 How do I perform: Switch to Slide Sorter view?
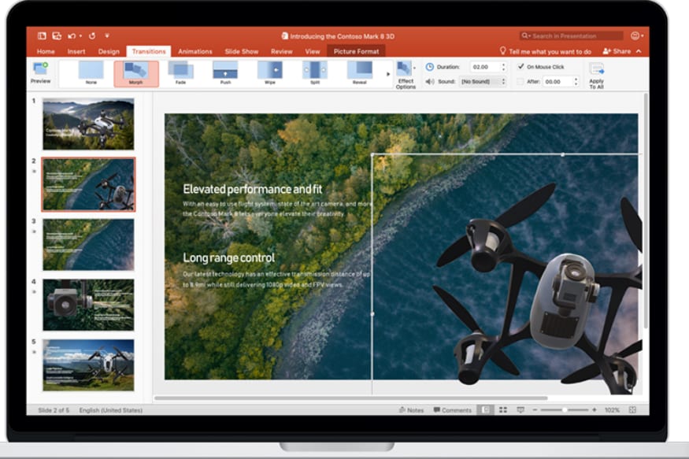[503, 410]
